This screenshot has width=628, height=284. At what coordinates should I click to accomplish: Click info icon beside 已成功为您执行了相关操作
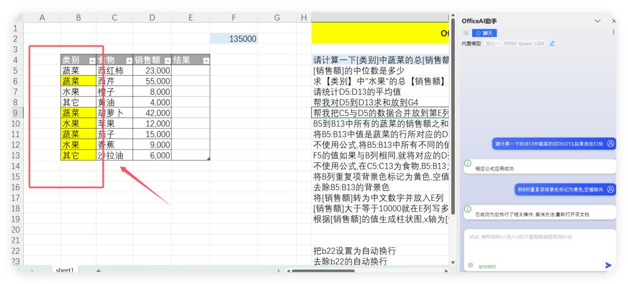(468, 209)
